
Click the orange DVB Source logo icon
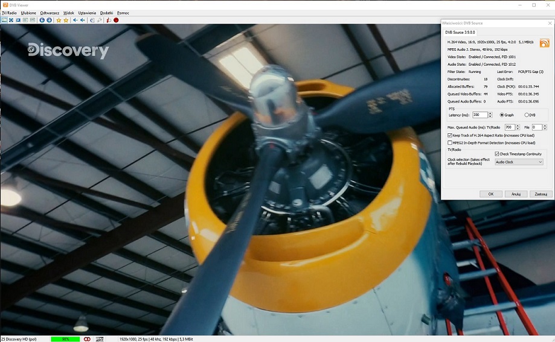544,43
